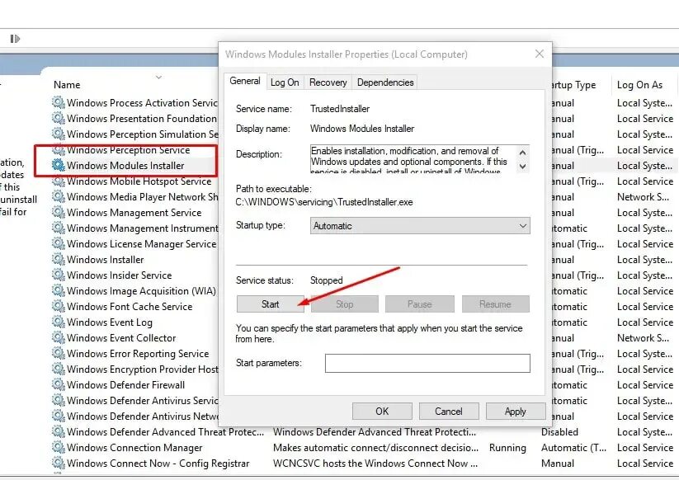This screenshot has width=679, height=480.
Task: Click gear icon of Windows Defender Advanced Threat Protection
Action: (58, 431)
